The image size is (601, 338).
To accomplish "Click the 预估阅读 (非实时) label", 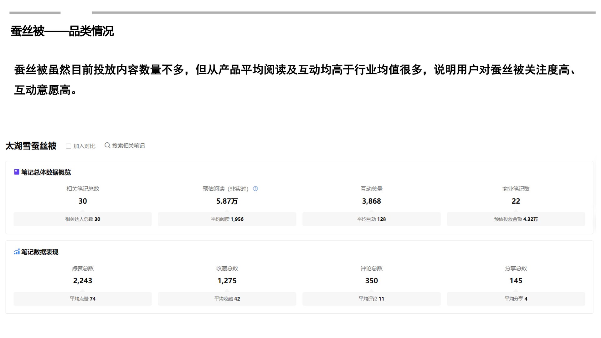I will click(225, 189).
